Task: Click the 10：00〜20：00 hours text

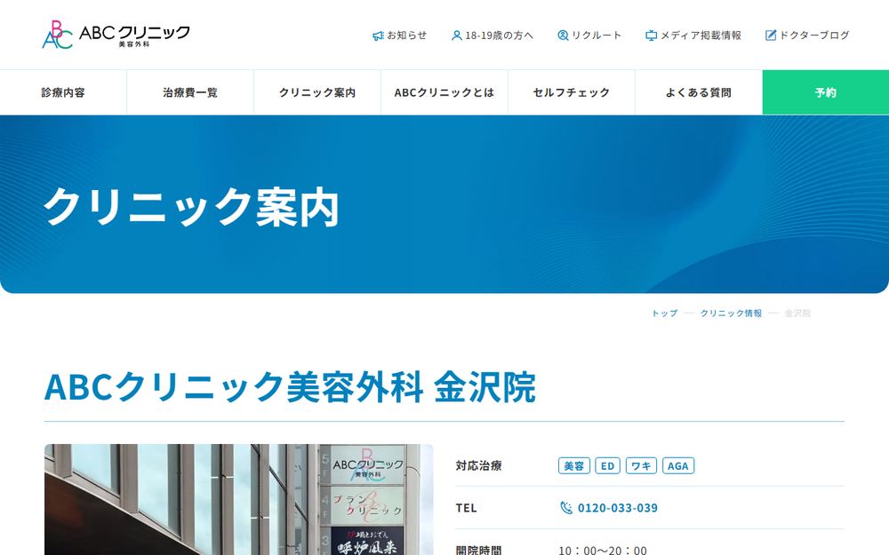Action: [x=603, y=550]
